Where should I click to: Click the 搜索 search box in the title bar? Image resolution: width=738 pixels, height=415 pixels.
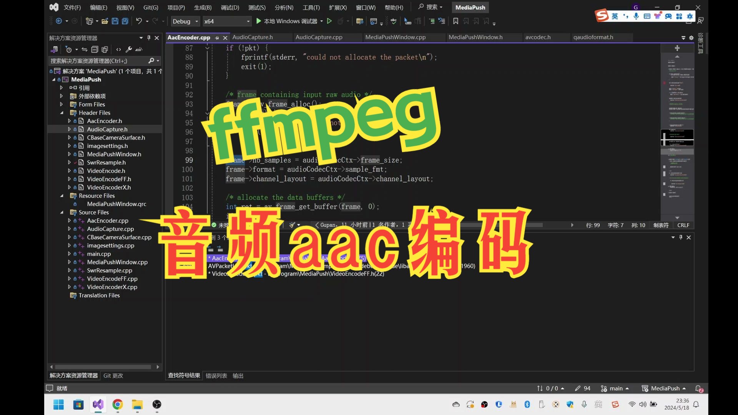tap(430, 7)
